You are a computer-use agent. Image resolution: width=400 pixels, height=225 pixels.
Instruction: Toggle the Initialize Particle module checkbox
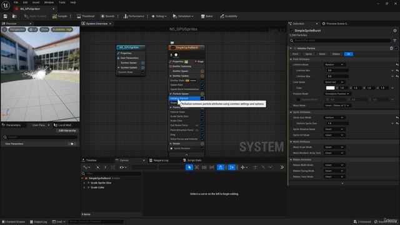[x=202, y=99]
